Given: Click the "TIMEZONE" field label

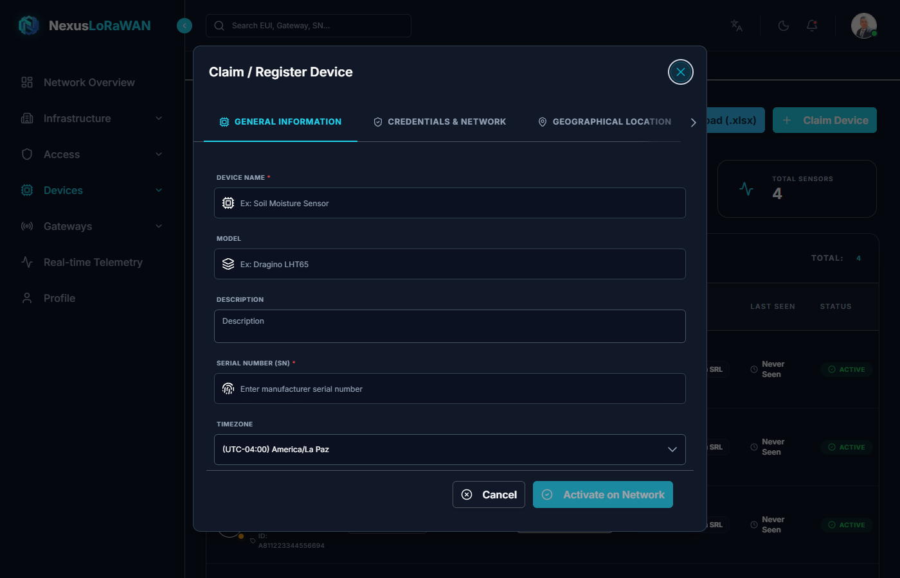Looking at the screenshot, I should pyautogui.click(x=235, y=425).
